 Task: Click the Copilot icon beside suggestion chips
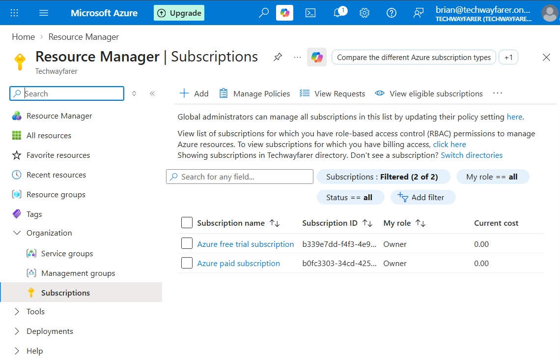(x=317, y=57)
